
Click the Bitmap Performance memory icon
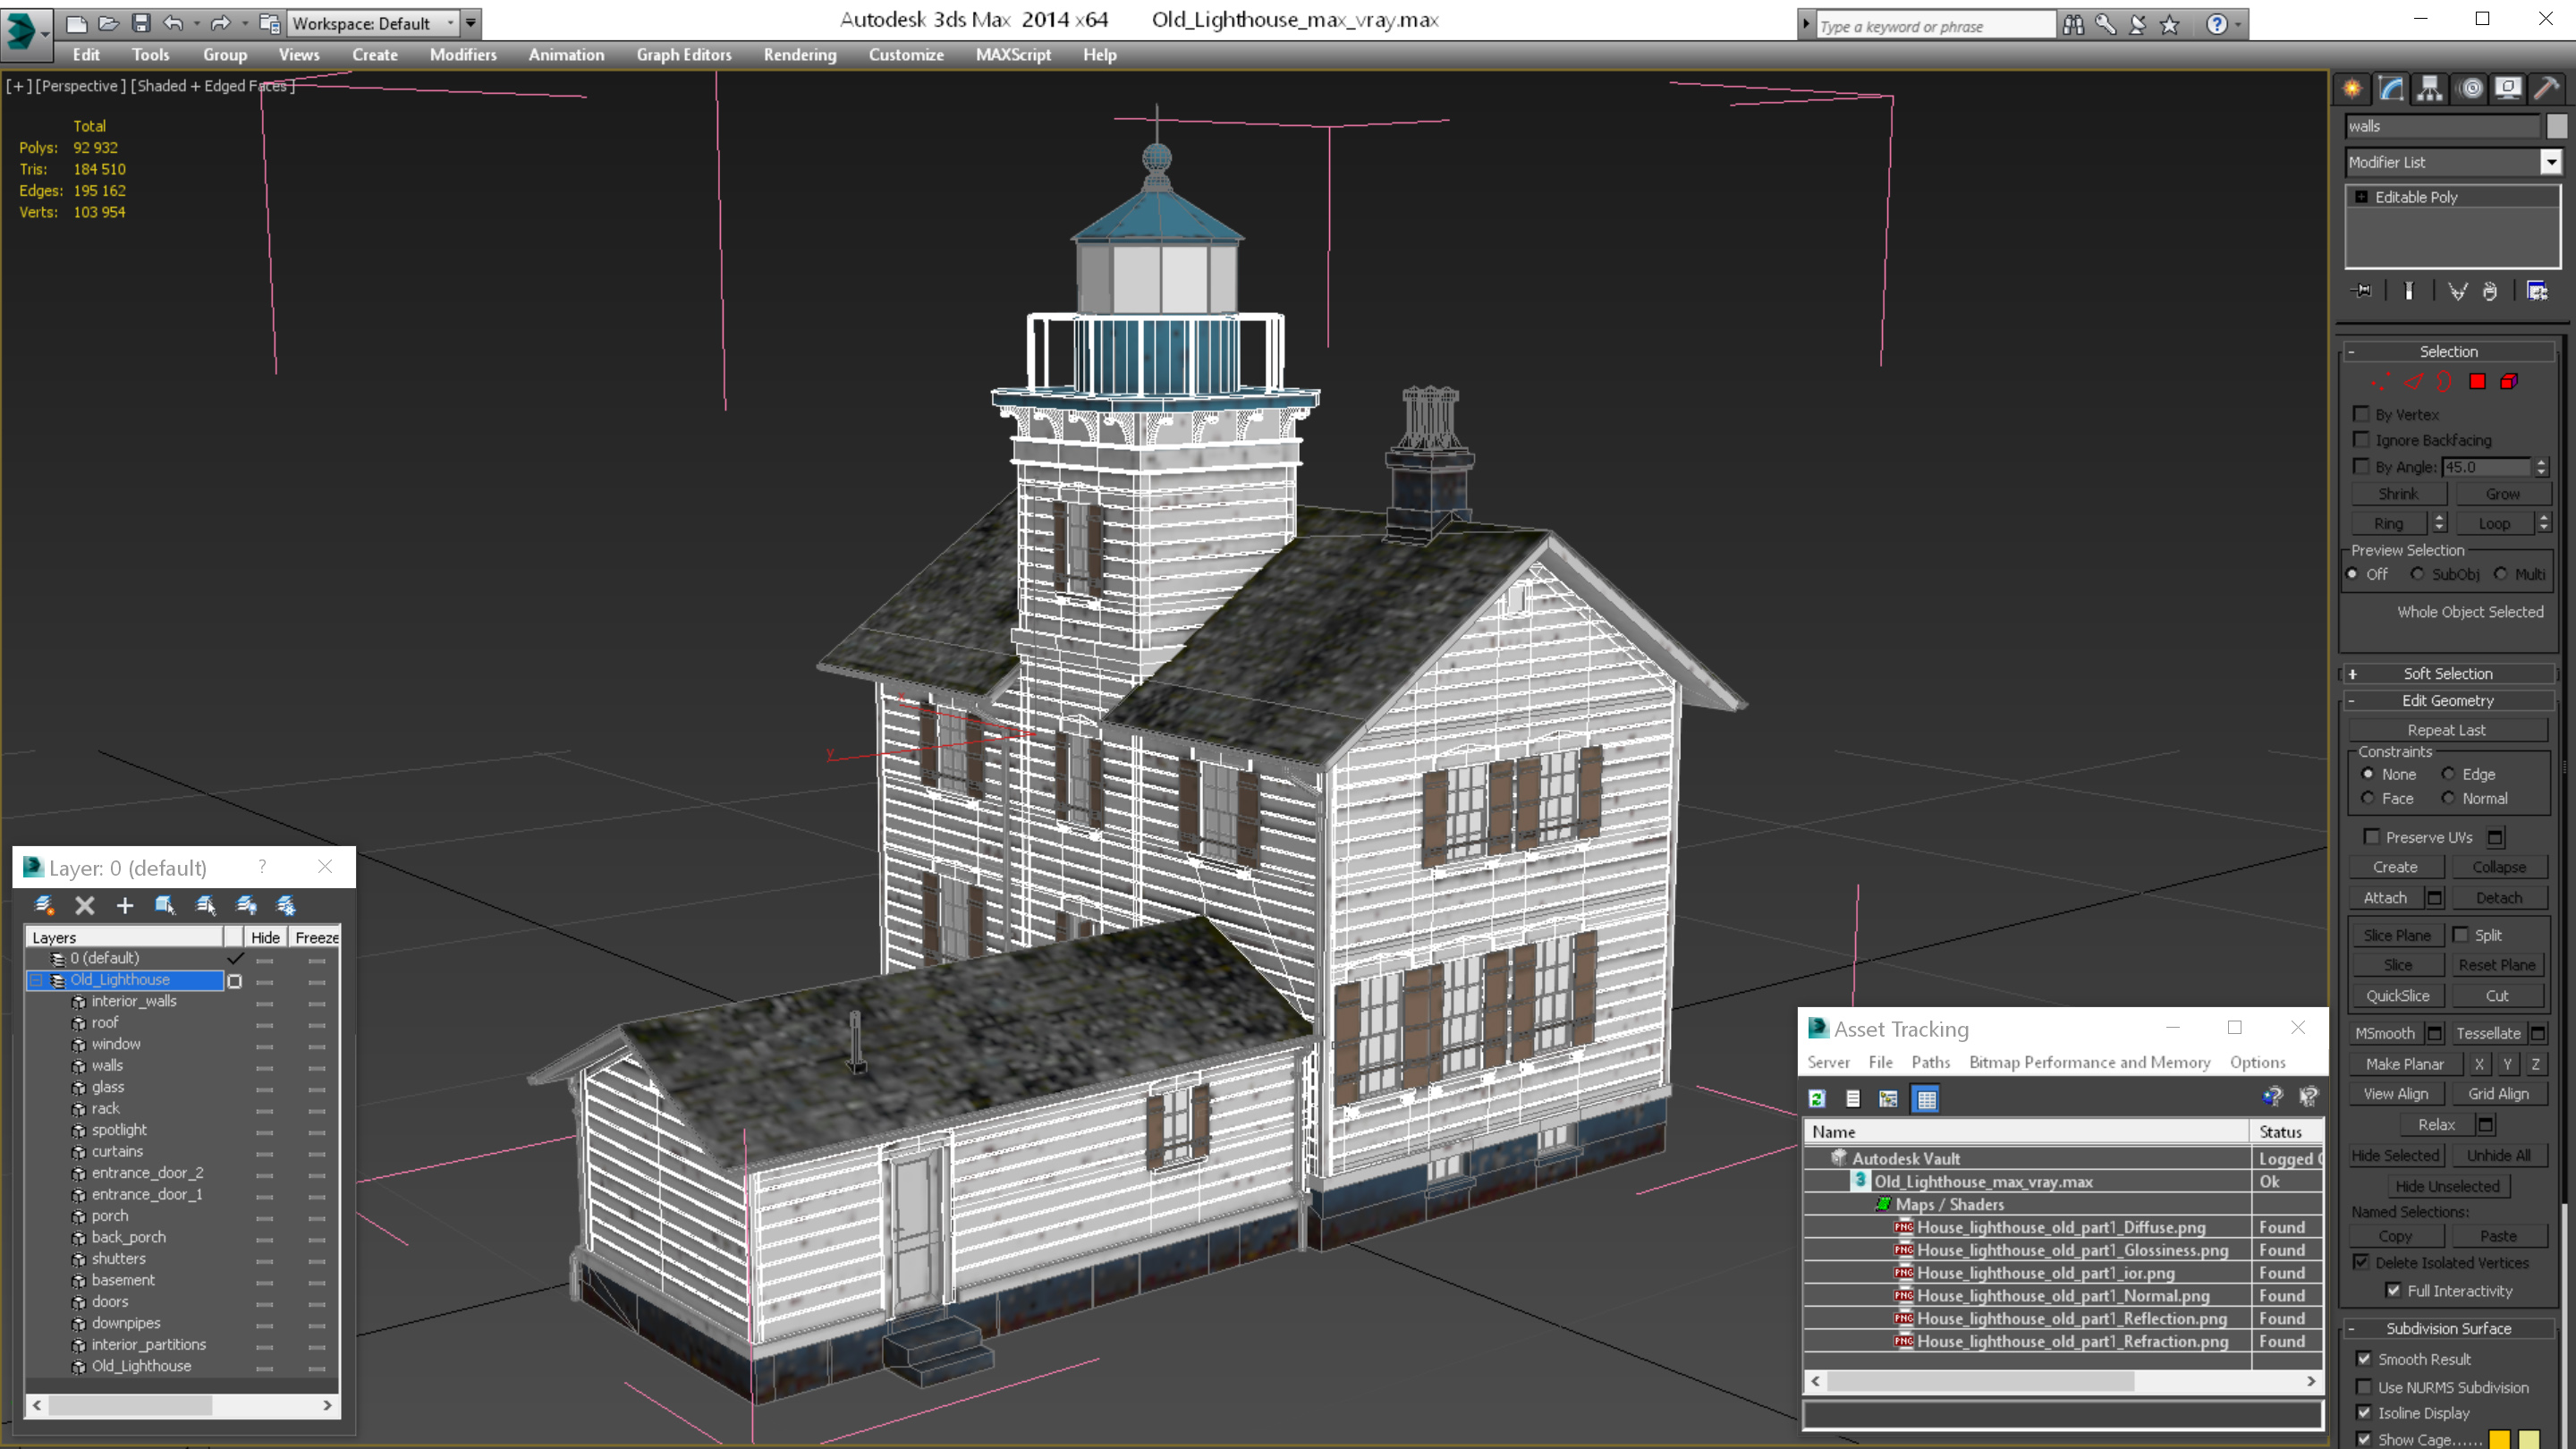[x=1927, y=1098]
